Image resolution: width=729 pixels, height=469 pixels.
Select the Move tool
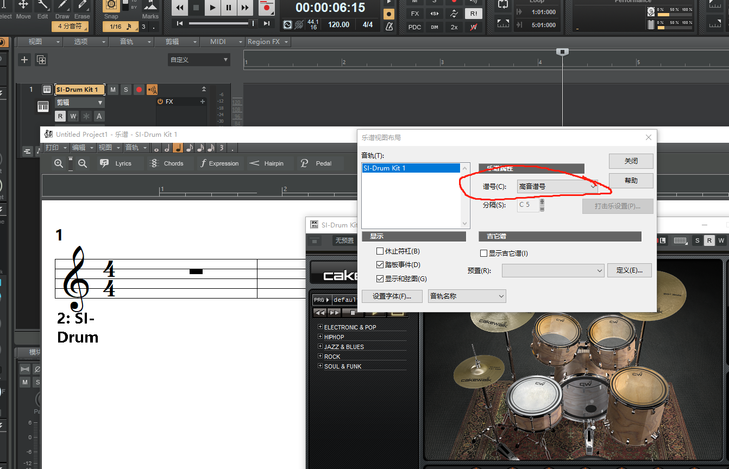pyautogui.click(x=23, y=7)
